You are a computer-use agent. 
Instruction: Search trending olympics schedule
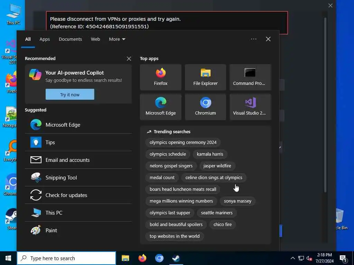tap(168, 154)
